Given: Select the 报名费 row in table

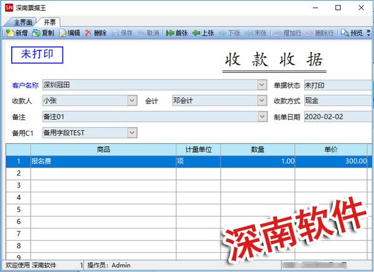Looking at the screenshot, I should click(x=103, y=161).
